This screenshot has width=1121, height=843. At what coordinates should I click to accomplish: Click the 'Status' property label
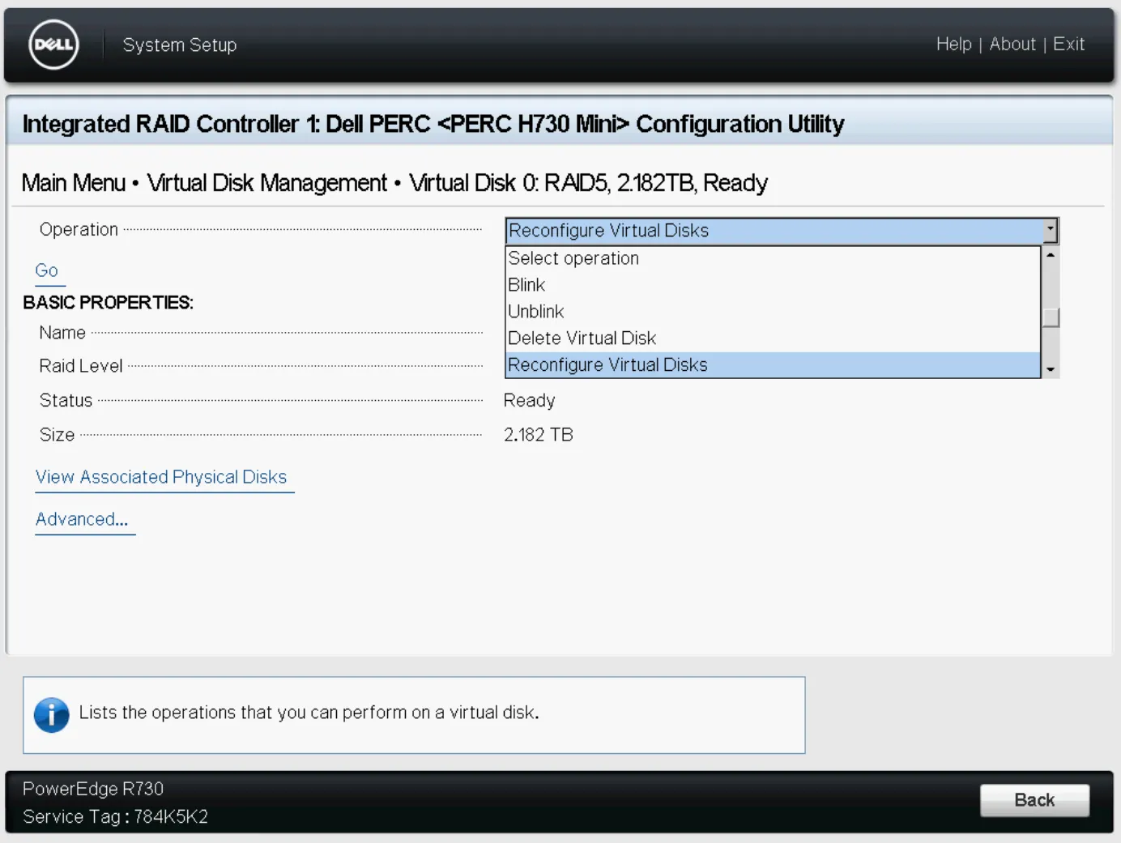click(66, 401)
